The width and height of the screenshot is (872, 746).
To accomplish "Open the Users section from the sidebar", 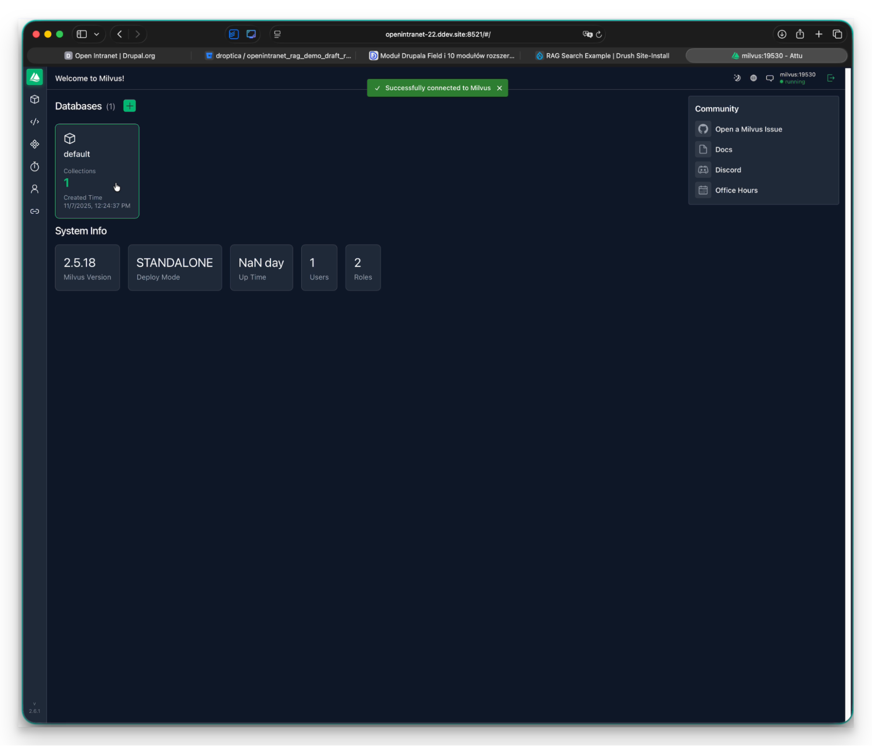I will 34,188.
